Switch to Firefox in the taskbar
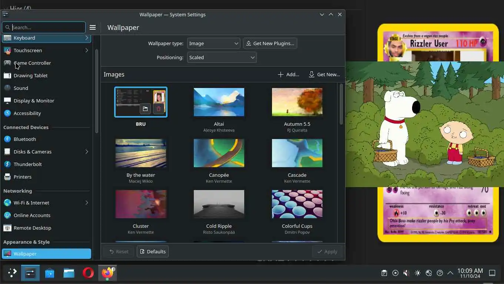The width and height of the screenshot is (504, 284). tap(107, 273)
